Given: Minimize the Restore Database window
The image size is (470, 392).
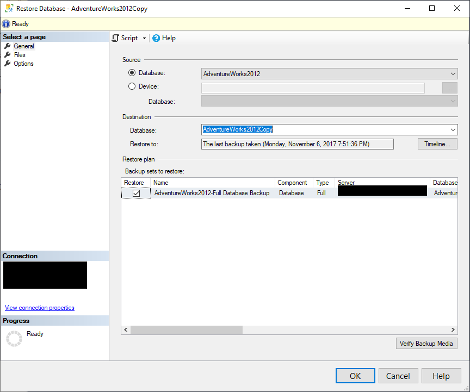Looking at the screenshot, I should [x=407, y=8].
